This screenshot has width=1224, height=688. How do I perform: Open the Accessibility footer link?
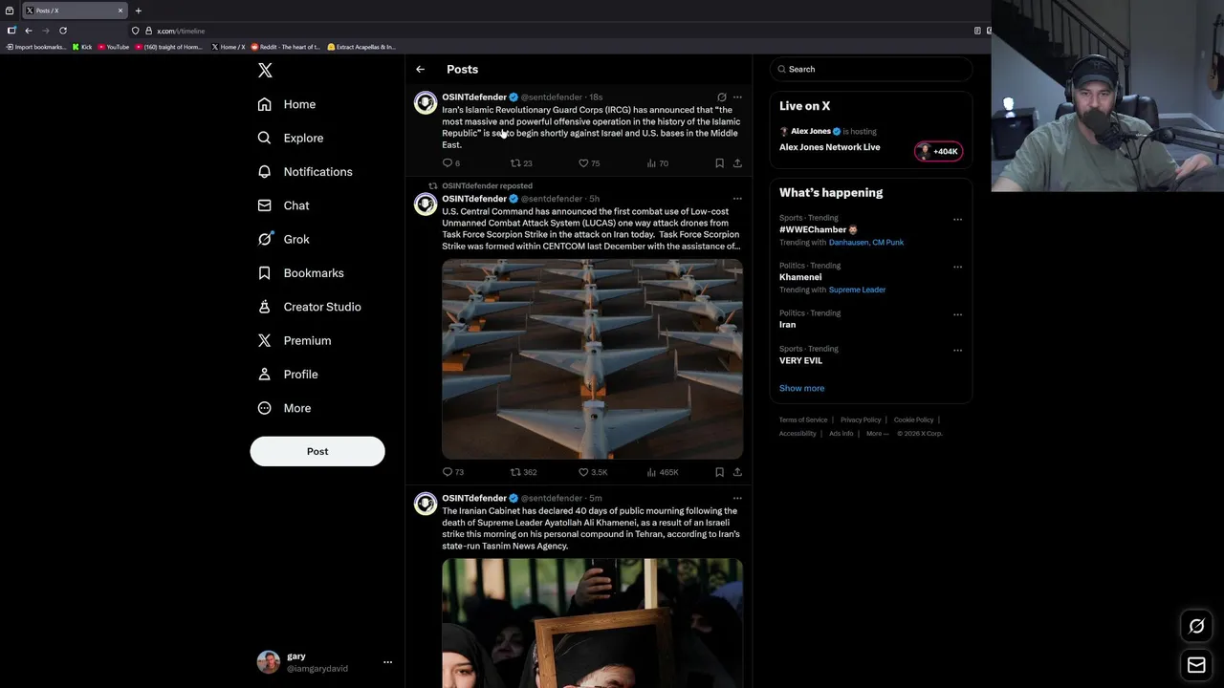pos(798,434)
